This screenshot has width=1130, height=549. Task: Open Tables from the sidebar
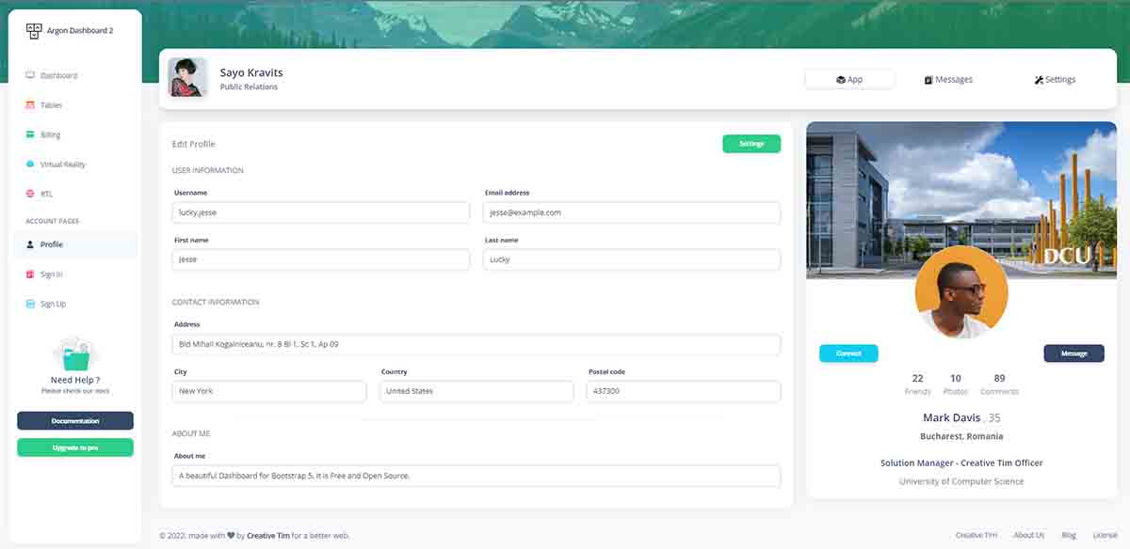(x=47, y=104)
